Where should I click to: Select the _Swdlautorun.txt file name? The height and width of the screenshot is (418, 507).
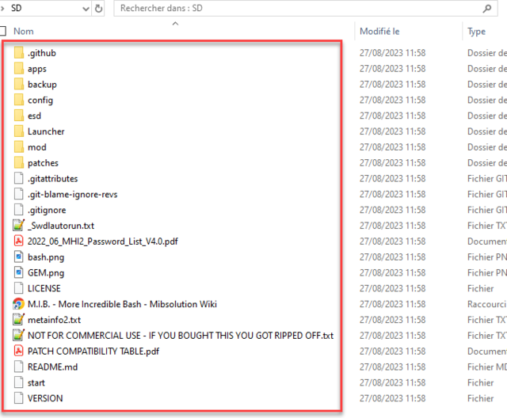click(61, 226)
